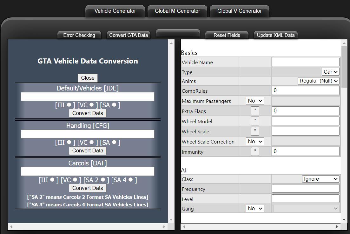350x234 pixels.
Task: Click the Extra Flags input field
Action: (x=306, y=111)
